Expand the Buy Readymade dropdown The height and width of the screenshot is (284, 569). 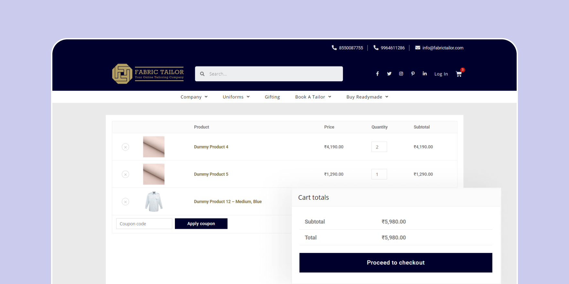click(367, 97)
